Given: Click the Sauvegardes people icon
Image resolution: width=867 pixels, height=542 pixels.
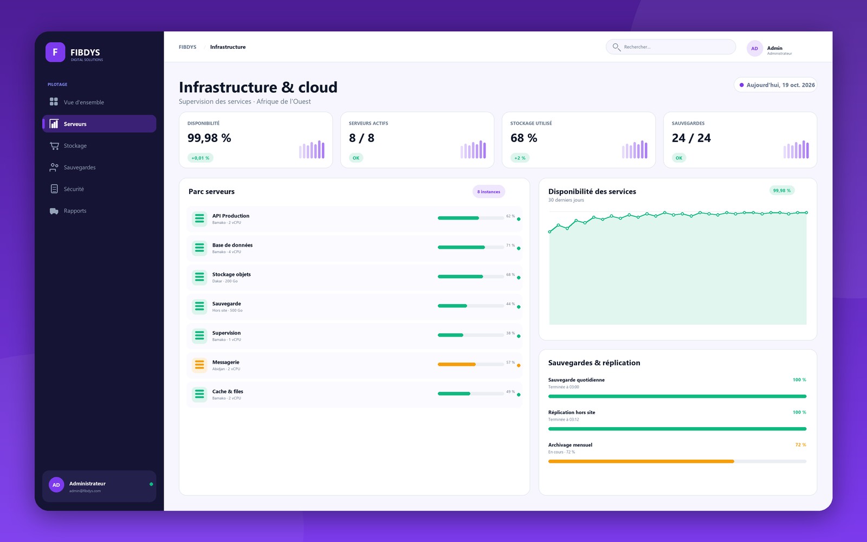Looking at the screenshot, I should pos(54,167).
